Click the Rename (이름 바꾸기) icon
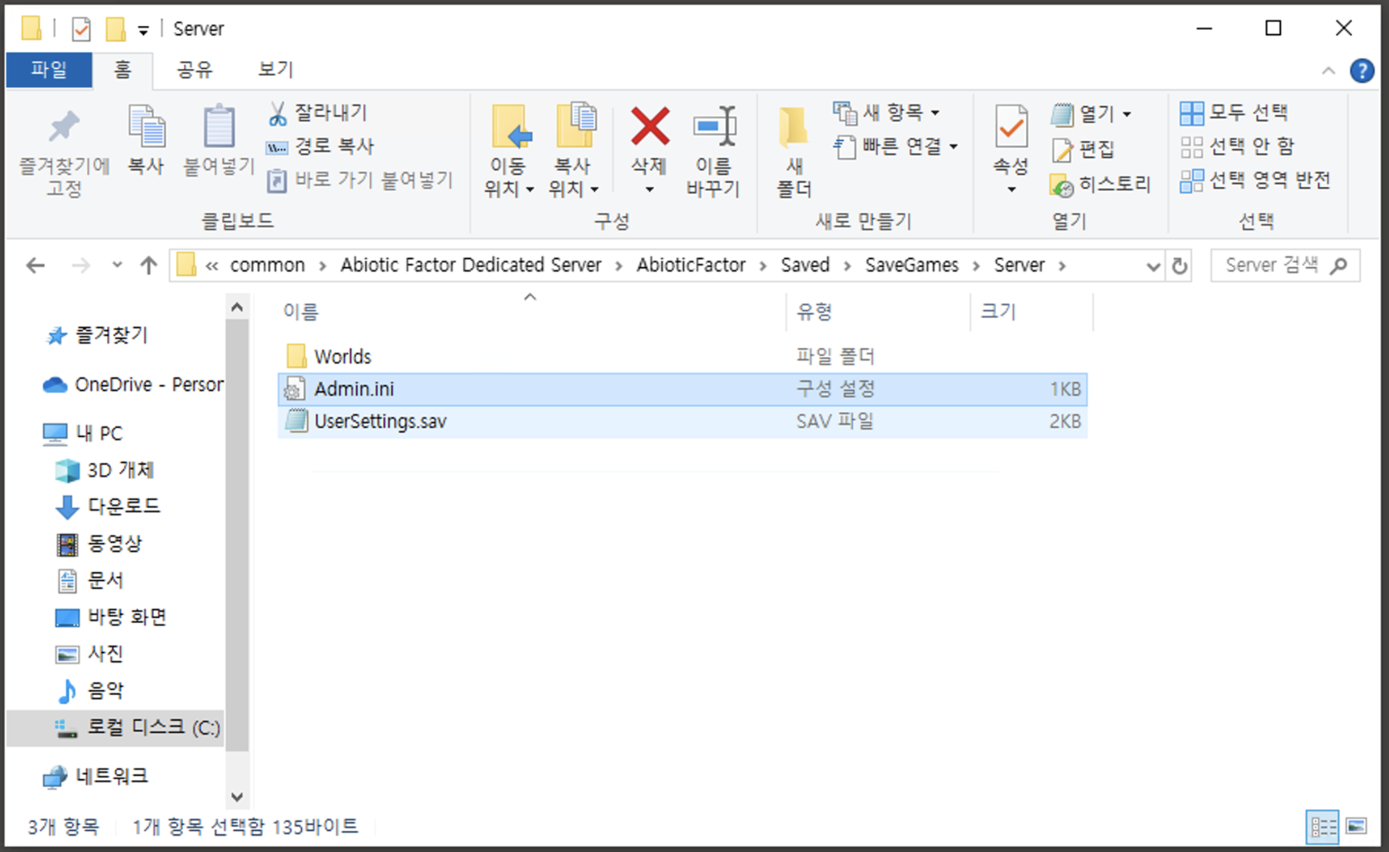The image size is (1389, 852). click(x=714, y=127)
